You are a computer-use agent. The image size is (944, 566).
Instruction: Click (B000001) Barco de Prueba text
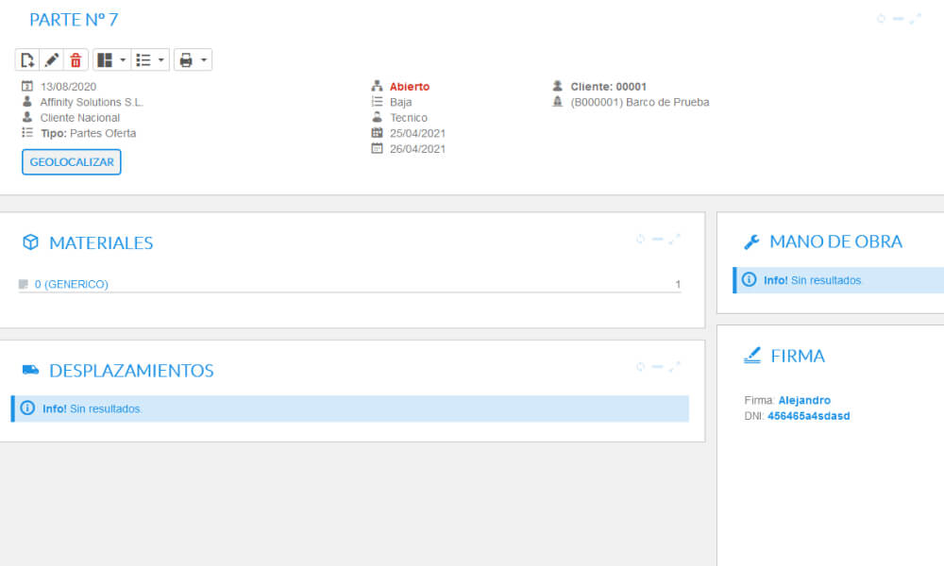tap(640, 102)
